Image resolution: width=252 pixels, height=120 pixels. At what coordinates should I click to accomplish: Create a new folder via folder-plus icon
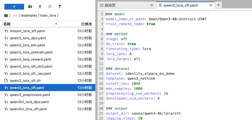[x=30, y=7]
